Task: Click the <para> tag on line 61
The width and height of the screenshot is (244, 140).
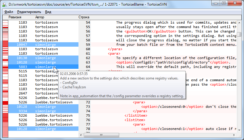Action: coord(114,54)
